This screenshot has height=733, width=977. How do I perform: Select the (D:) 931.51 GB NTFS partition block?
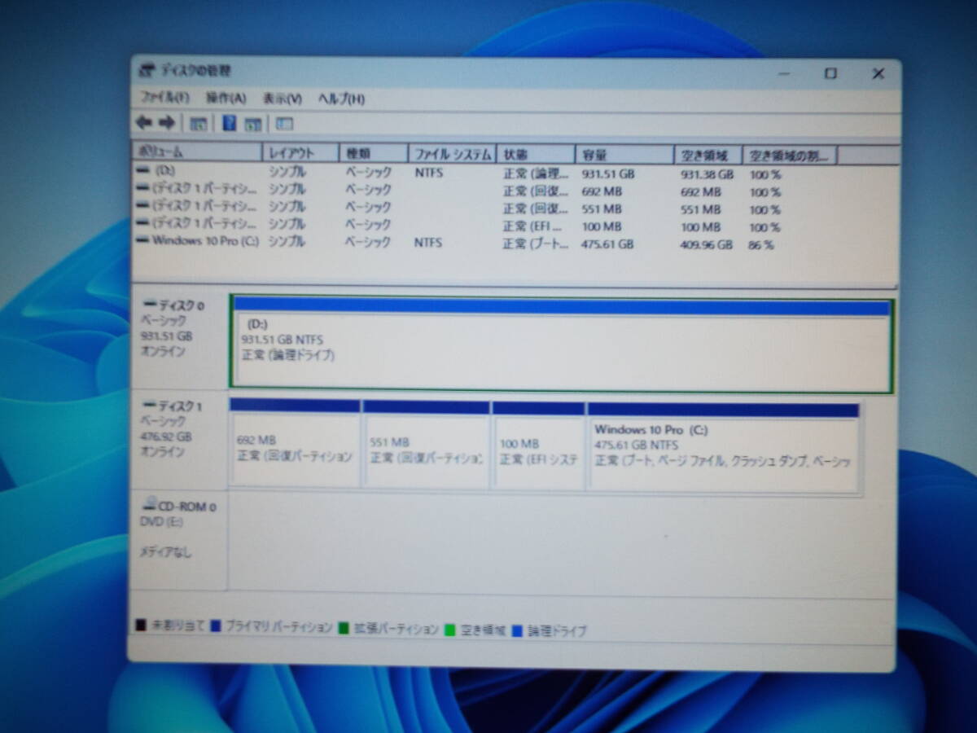[x=562, y=345]
